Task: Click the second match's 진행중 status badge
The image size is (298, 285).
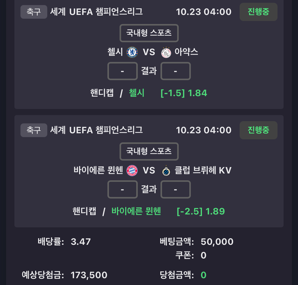Action: 258,130
